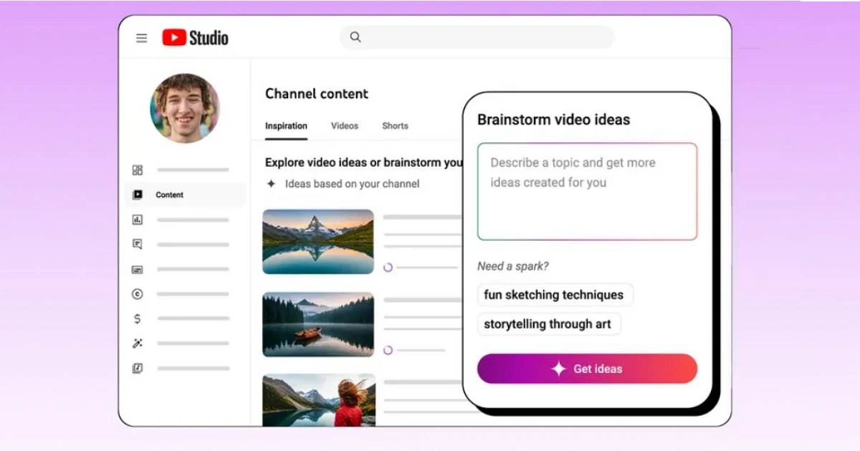The height and width of the screenshot is (451, 860).
Task: Click the 'Describe a topic' text box
Action: 587,192
